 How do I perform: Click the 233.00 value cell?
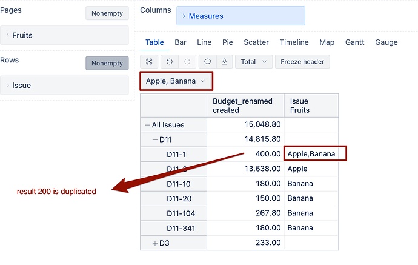tap(245, 243)
